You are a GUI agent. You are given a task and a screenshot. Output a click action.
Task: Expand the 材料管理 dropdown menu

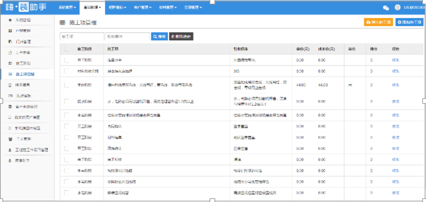point(168,7)
